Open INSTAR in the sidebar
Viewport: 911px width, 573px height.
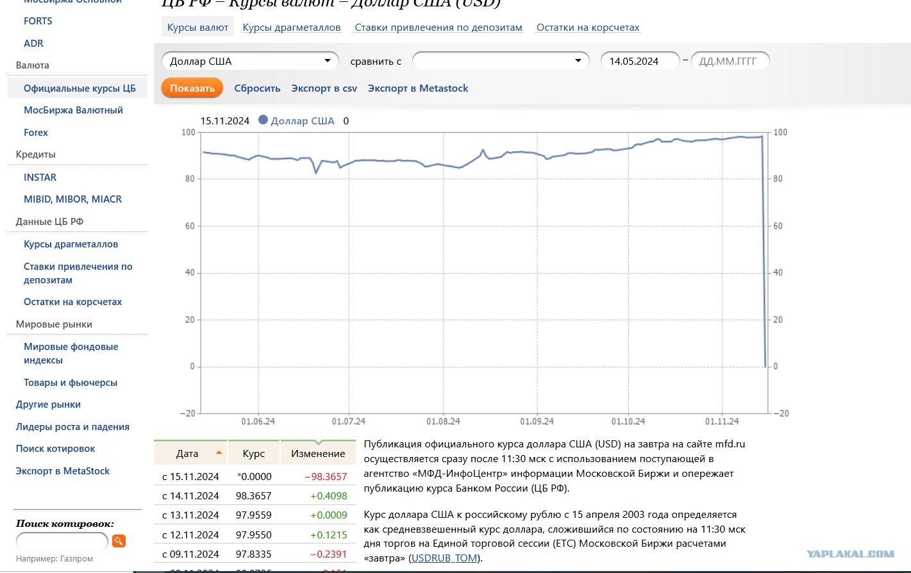pyautogui.click(x=40, y=178)
